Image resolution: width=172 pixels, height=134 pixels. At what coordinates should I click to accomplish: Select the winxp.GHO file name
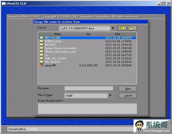[50, 65]
